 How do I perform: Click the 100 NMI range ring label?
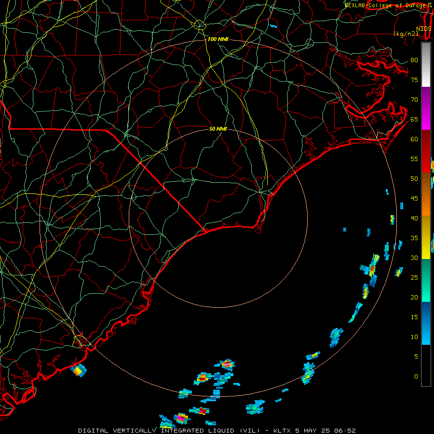pos(218,40)
